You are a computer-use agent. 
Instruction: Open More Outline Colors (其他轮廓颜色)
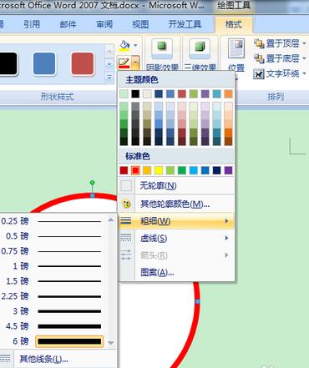[176, 204]
